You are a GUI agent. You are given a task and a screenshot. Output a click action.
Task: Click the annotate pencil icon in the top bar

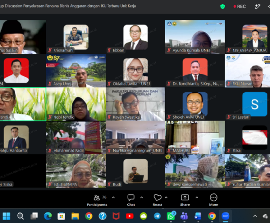tap(258, 6)
